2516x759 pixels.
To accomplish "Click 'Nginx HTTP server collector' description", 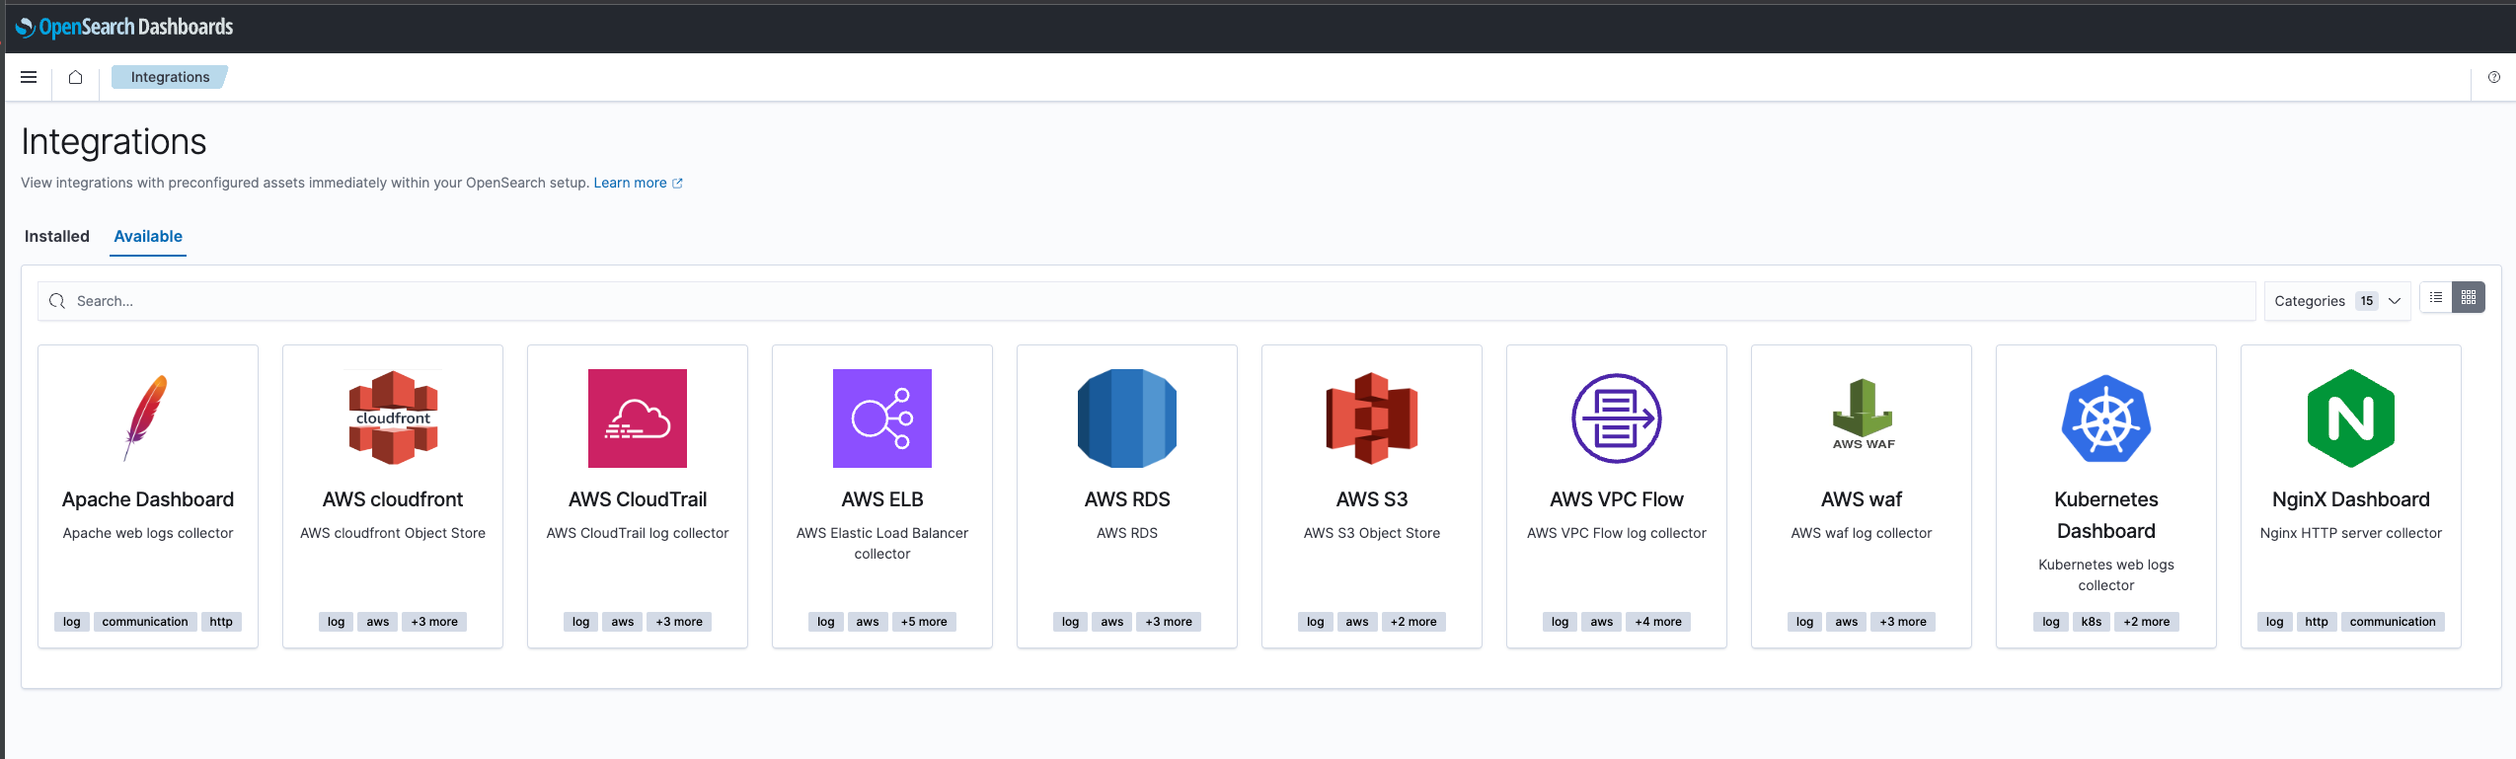I will [x=2351, y=533].
